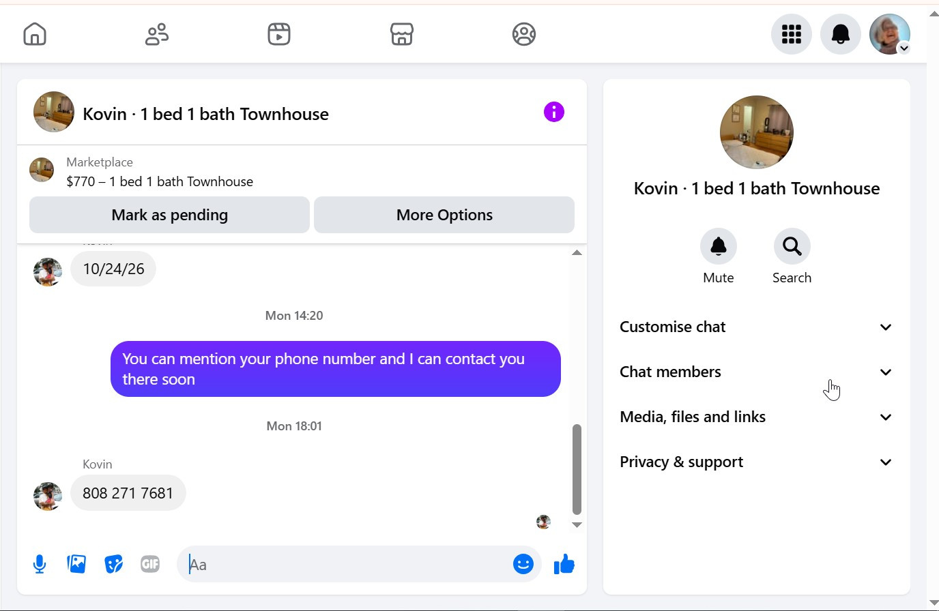Click the chat scrollbar up arrow
This screenshot has height=611, width=939.
[x=577, y=253]
